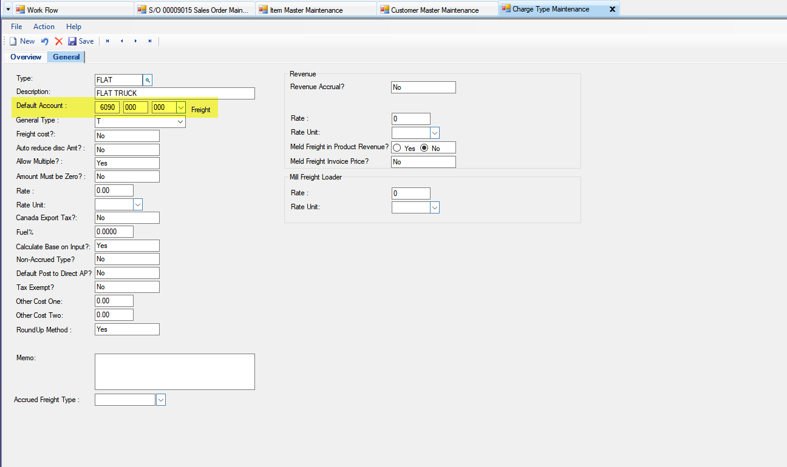The width and height of the screenshot is (787, 467).
Task: Open the Action menu
Action: point(44,26)
